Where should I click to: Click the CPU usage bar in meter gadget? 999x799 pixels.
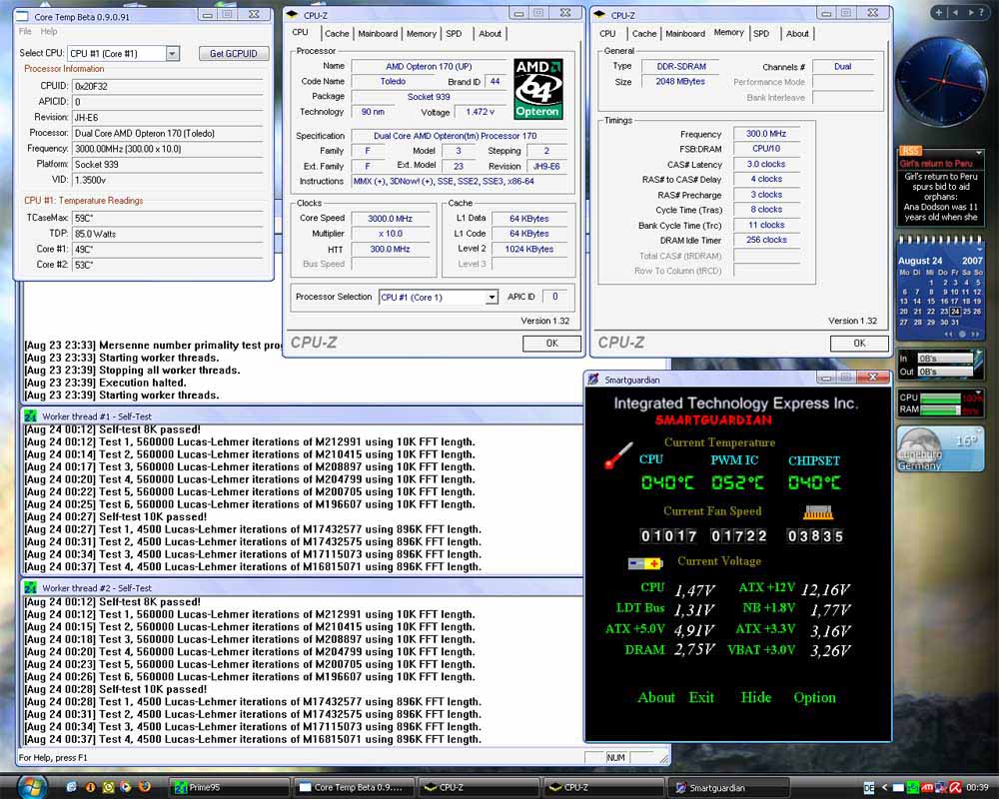pyautogui.click(x=940, y=398)
